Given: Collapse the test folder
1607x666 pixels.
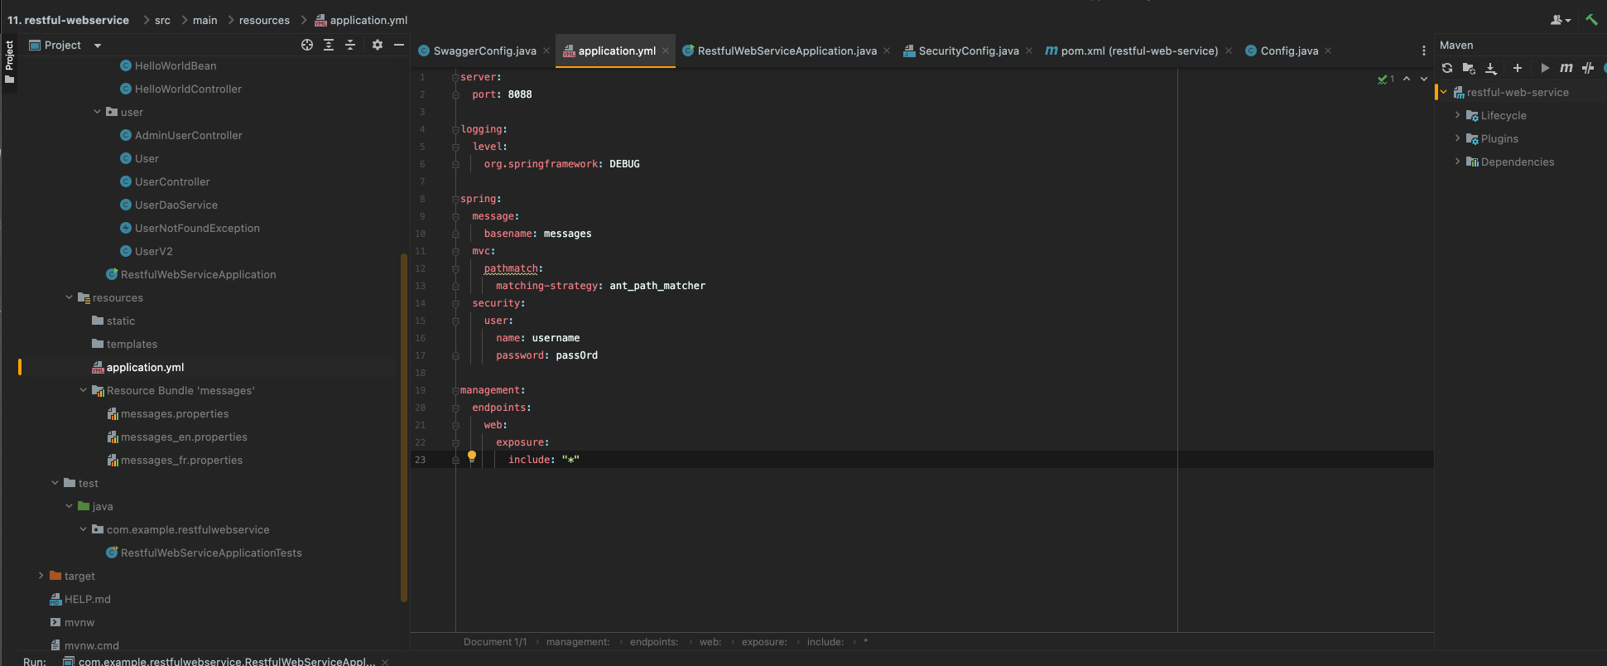Looking at the screenshot, I should (55, 482).
